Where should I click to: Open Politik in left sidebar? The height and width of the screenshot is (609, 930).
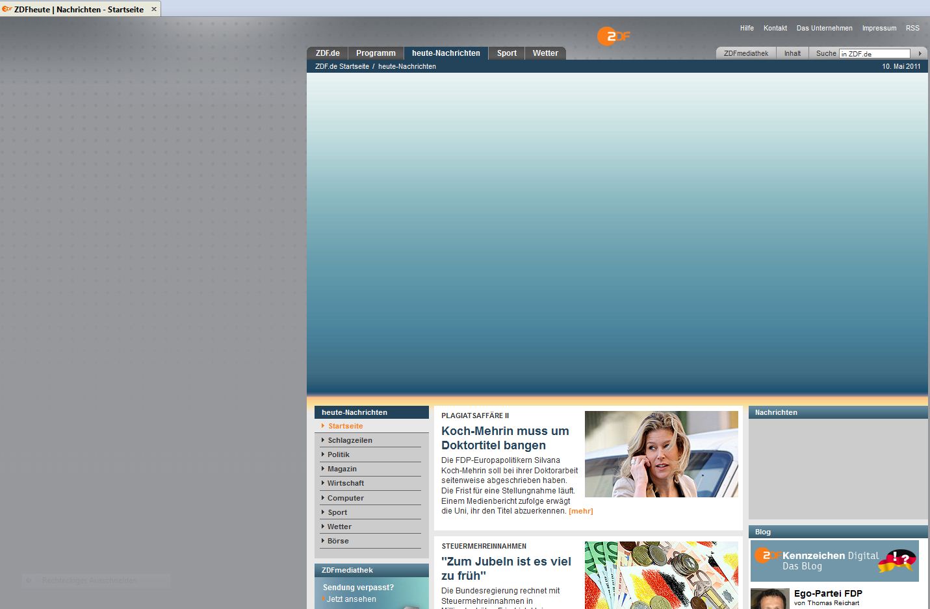pos(371,454)
